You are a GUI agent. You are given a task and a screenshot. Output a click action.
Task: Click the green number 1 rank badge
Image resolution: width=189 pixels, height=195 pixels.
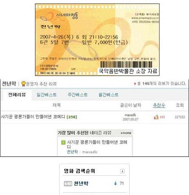point(63,142)
